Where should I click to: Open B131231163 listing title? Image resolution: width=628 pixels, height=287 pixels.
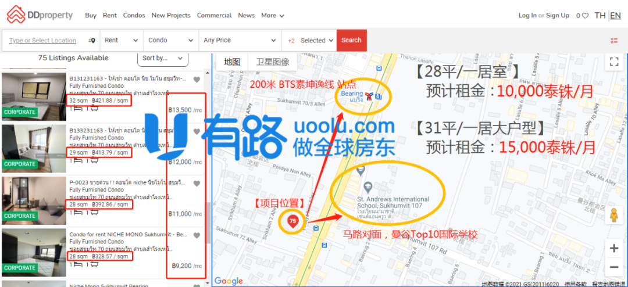(x=127, y=79)
